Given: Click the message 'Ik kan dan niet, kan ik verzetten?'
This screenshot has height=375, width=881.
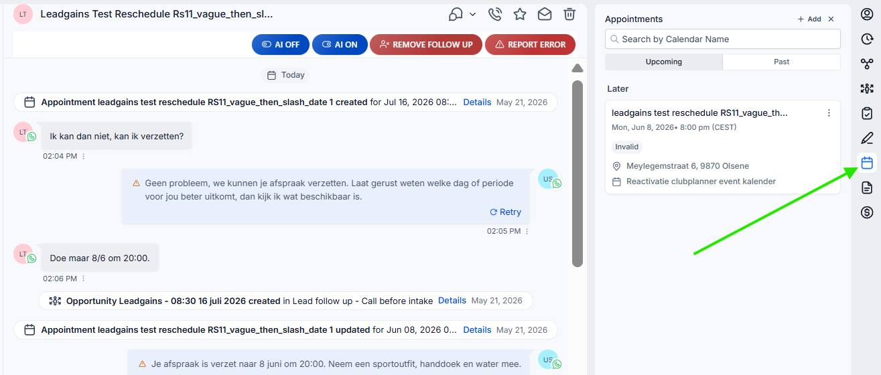Looking at the screenshot, I should [x=117, y=136].
